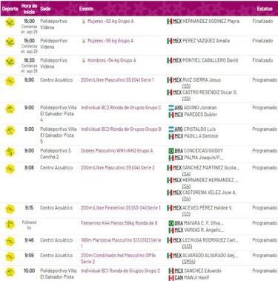
Task: Click Programado status of the 9:08 row
Action: [x=265, y=168]
